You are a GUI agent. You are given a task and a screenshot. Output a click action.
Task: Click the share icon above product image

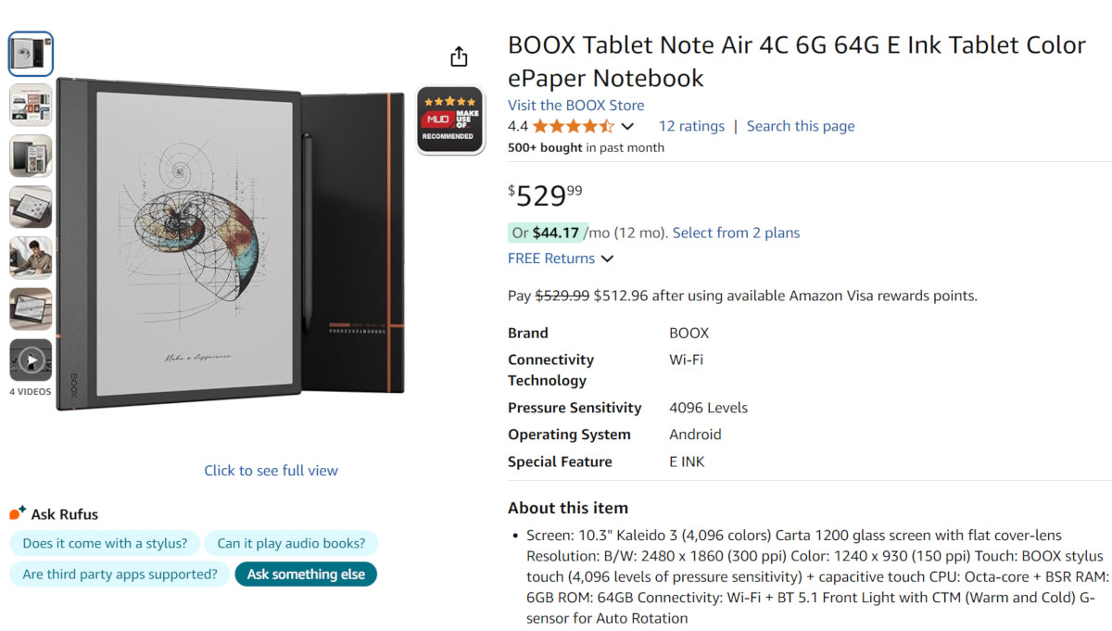(459, 57)
